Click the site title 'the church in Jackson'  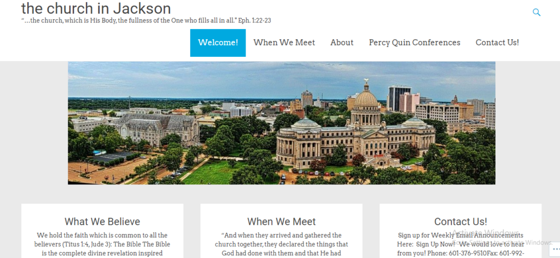point(96,8)
